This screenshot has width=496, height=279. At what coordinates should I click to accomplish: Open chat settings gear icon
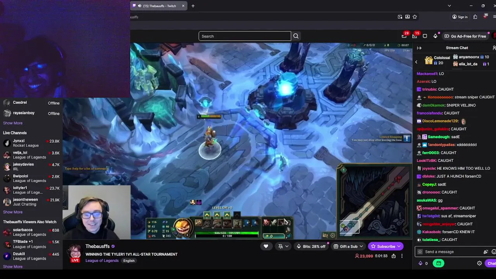pyautogui.click(x=479, y=263)
